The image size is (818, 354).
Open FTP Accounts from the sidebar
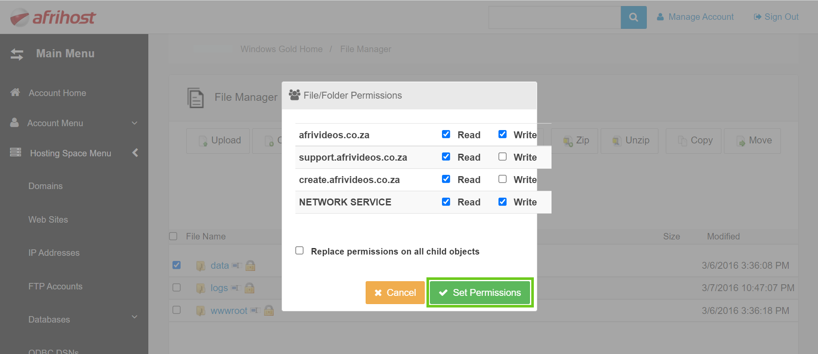[x=55, y=286]
